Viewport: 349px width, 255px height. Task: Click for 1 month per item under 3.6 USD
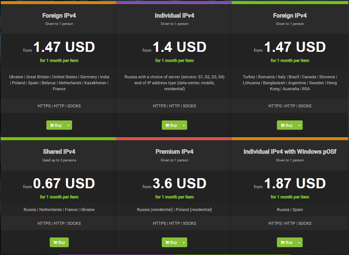[x=174, y=197]
